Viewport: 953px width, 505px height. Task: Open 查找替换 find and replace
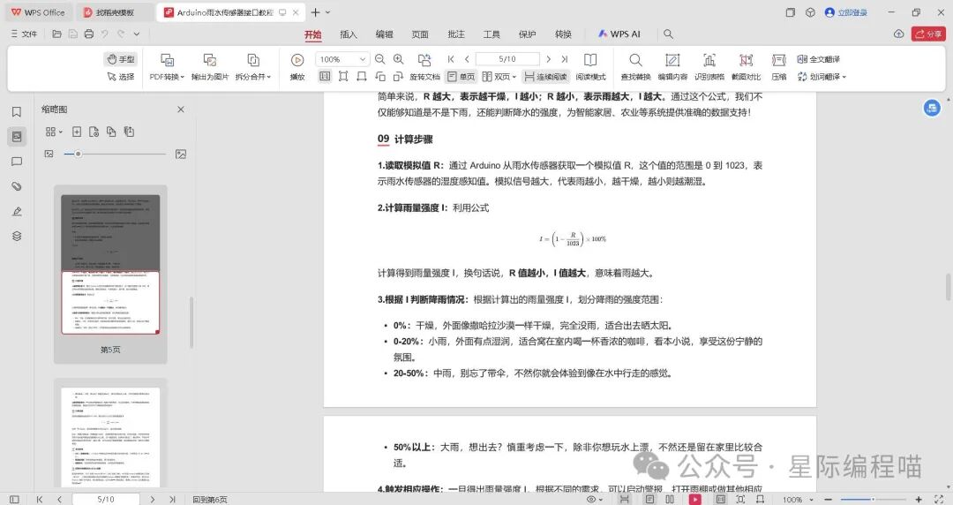click(635, 66)
